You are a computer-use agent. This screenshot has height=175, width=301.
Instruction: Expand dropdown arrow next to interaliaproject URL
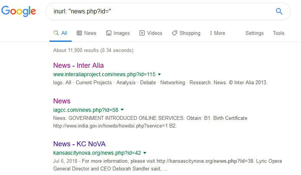point(159,74)
